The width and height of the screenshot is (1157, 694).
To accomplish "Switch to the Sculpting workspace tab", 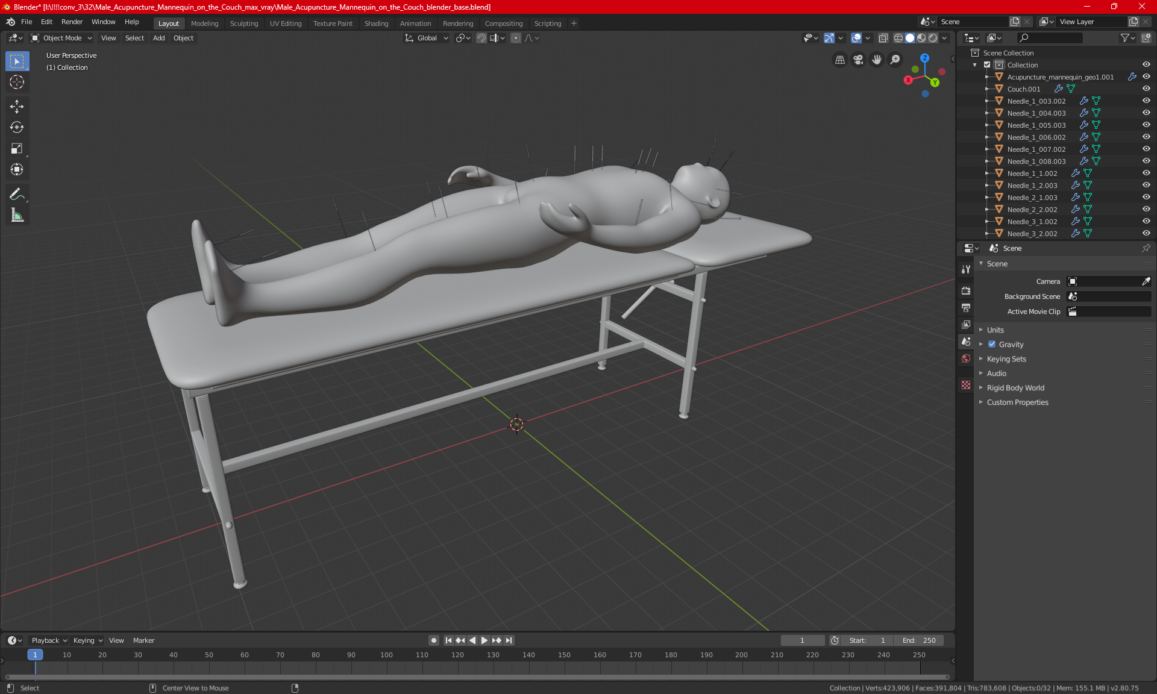I will pyautogui.click(x=244, y=23).
